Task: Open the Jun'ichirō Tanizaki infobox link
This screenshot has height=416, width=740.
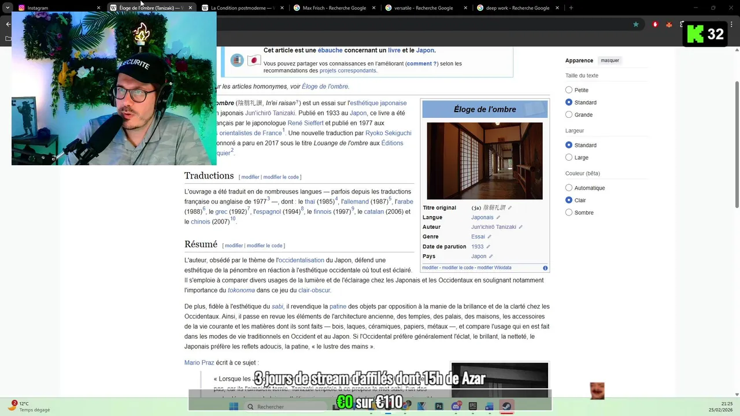Action: point(494,227)
